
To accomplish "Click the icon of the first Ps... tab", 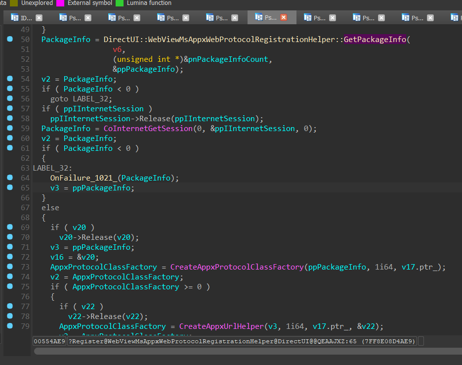I will [63, 18].
